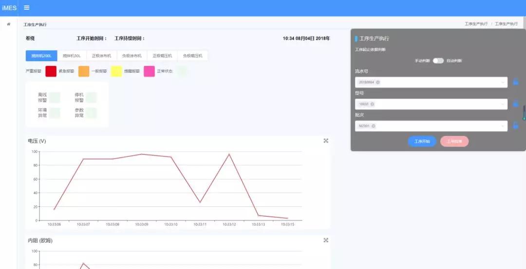Remove the 20180804 tag in 流水号
526x269 pixels.
378,82
